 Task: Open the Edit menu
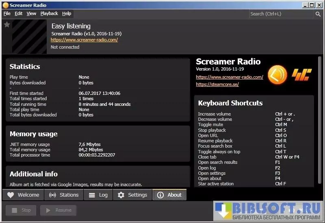click(19, 13)
